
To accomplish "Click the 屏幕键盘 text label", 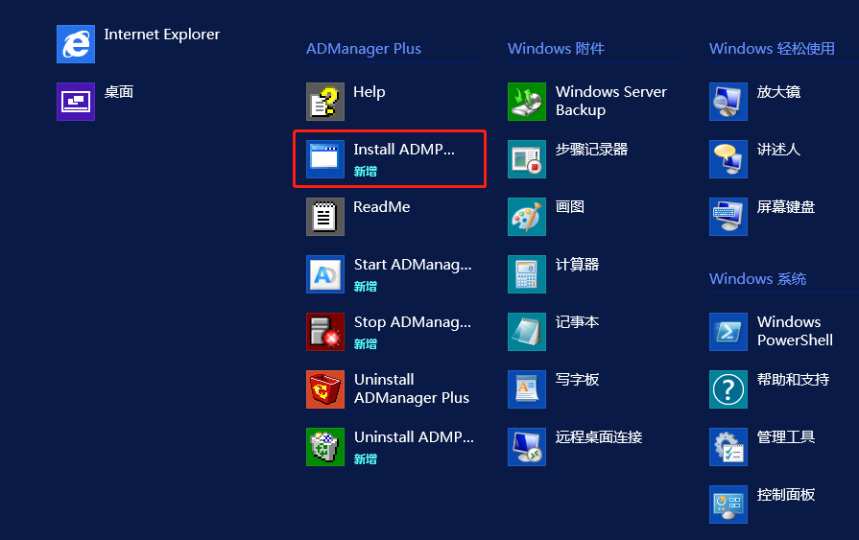I will click(786, 206).
